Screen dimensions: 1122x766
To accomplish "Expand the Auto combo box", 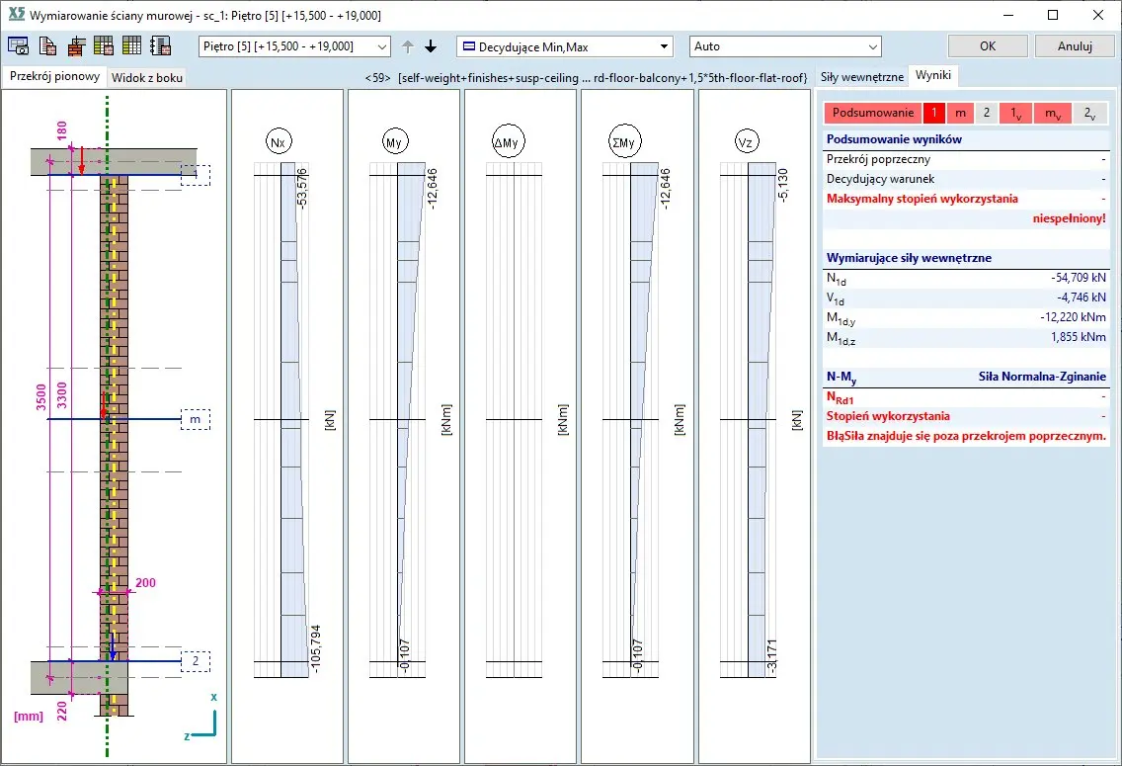I will tap(784, 46).
